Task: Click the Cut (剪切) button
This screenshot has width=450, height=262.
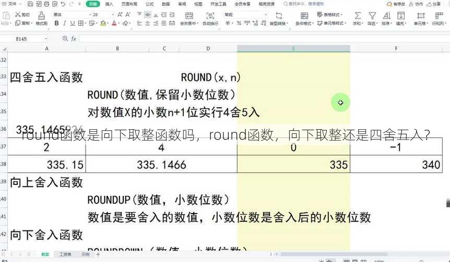Action: [x=22, y=15]
